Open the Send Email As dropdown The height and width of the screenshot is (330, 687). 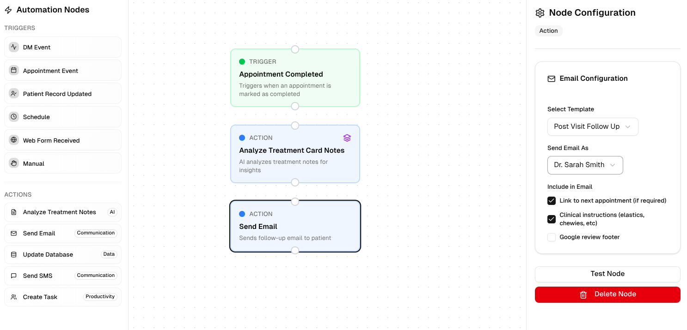(x=585, y=165)
